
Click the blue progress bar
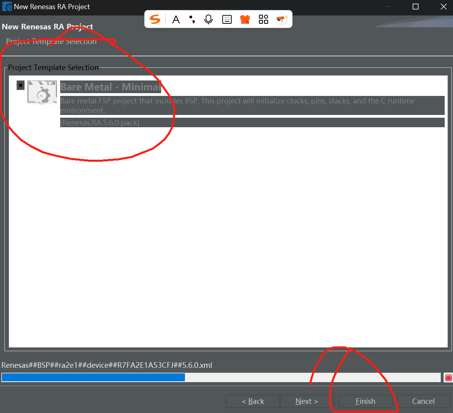pos(221,377)
